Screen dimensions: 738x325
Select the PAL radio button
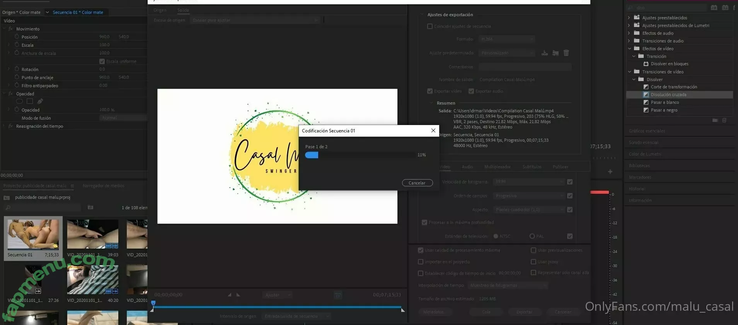[x=532, y=236]
